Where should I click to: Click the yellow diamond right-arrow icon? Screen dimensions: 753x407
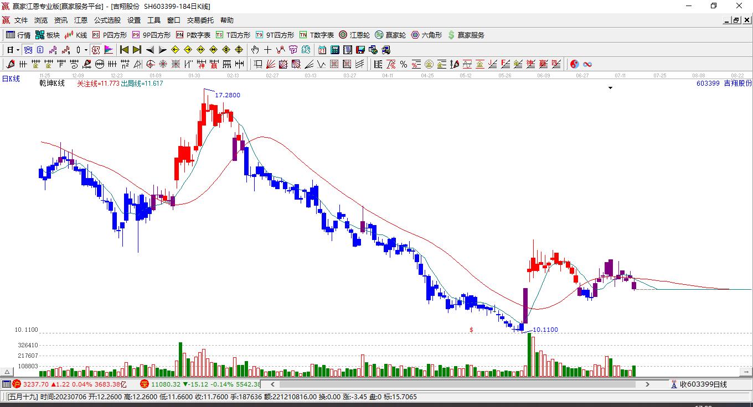click(x=188, y=50)
